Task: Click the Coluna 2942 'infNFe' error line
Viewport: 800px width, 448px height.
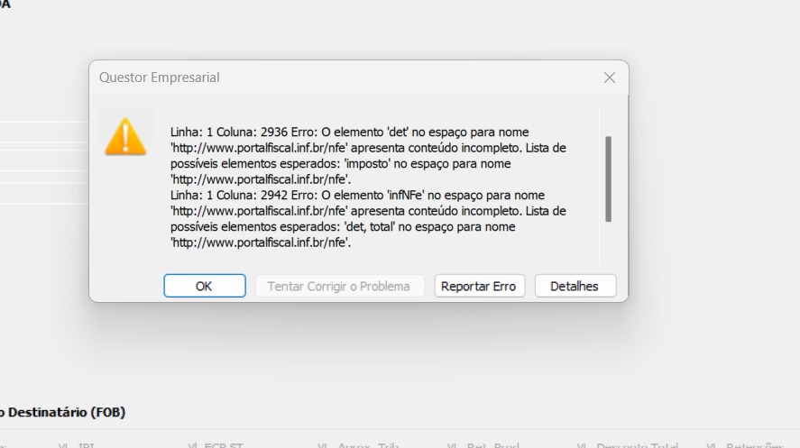Action: point(357,196)
